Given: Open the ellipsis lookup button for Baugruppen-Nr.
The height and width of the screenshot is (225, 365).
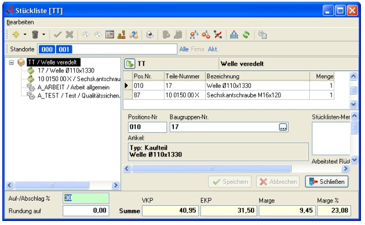Looking at the screenshot, I should [283, 127].
